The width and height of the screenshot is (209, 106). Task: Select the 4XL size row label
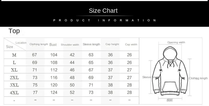tap(14, 92)
